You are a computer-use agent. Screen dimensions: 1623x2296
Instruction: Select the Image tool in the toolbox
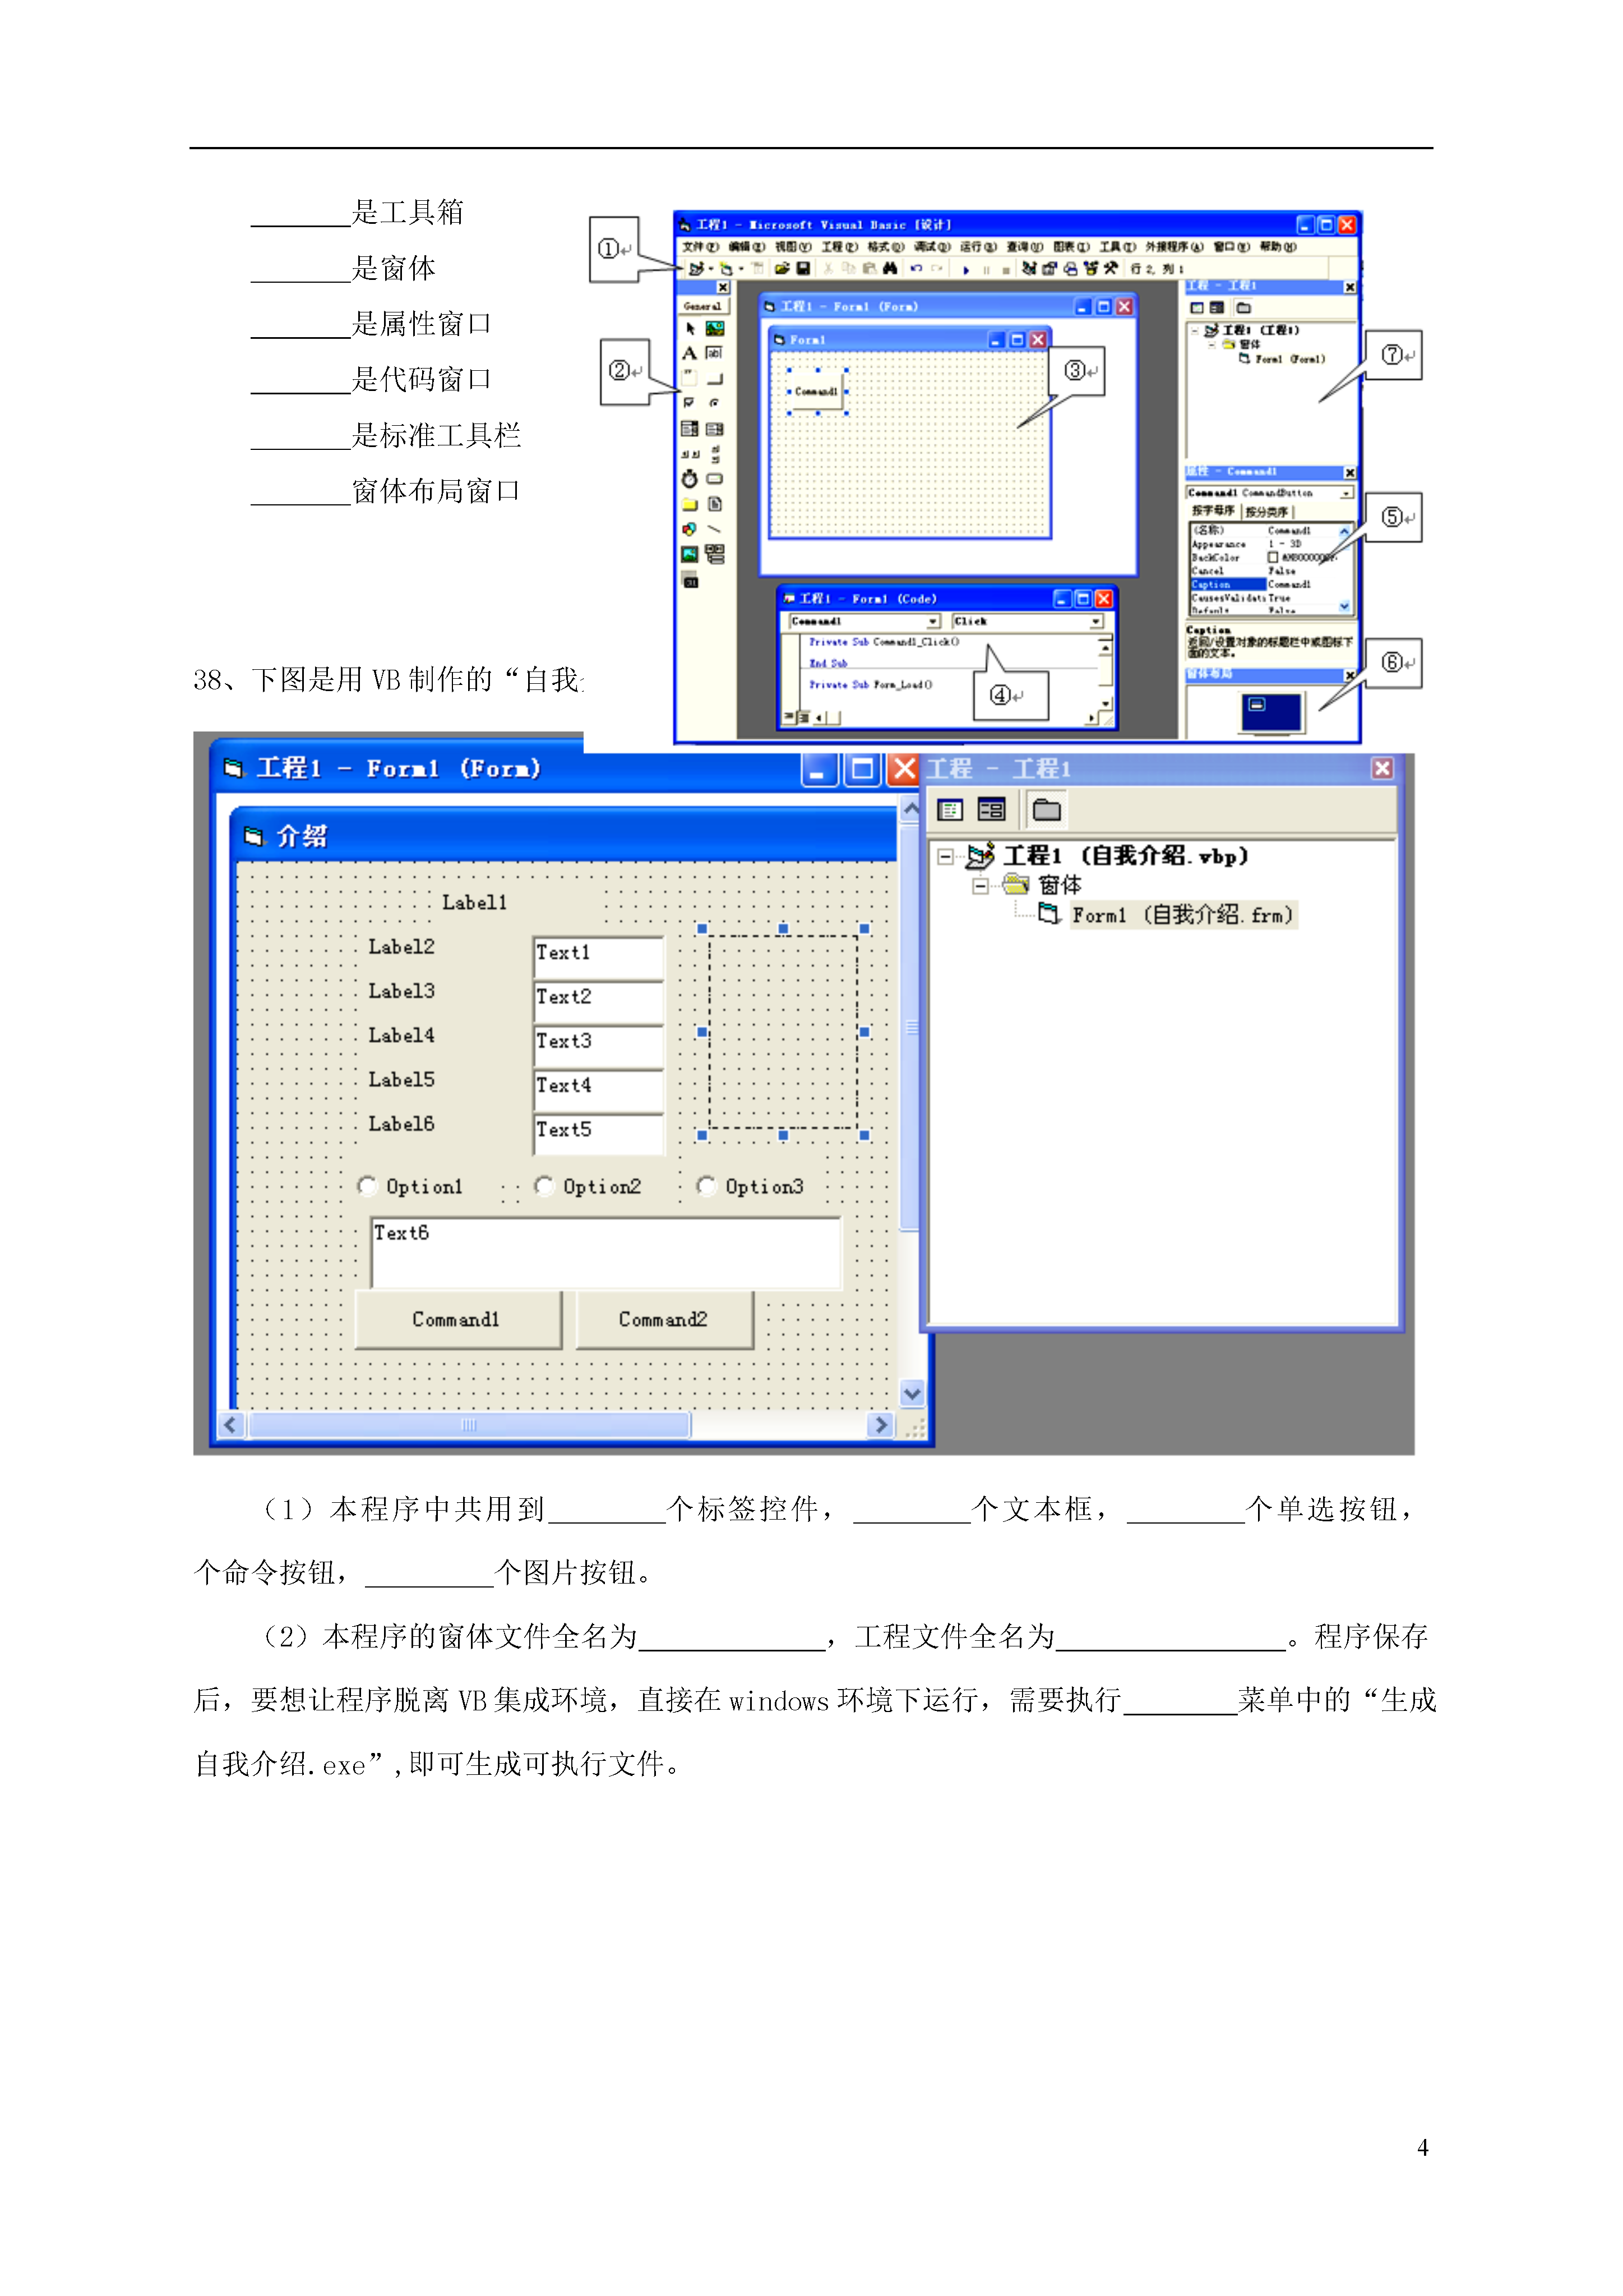click(690, 554)
